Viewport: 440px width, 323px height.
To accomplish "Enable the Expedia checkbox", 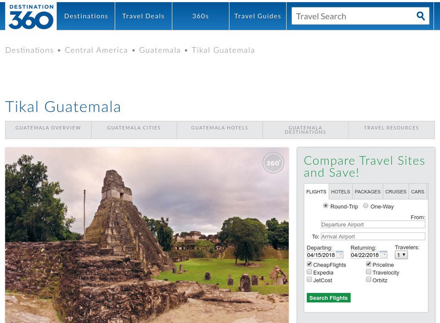I will click(x=309, y=272).
